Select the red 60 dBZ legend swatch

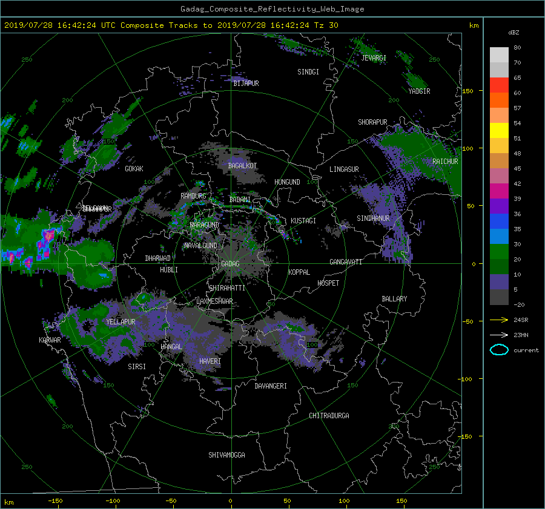(499, 85)
